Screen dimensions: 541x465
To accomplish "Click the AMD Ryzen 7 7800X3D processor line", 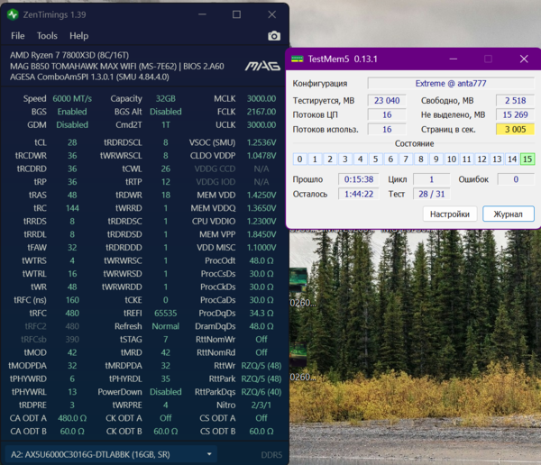I will point(69,55).
